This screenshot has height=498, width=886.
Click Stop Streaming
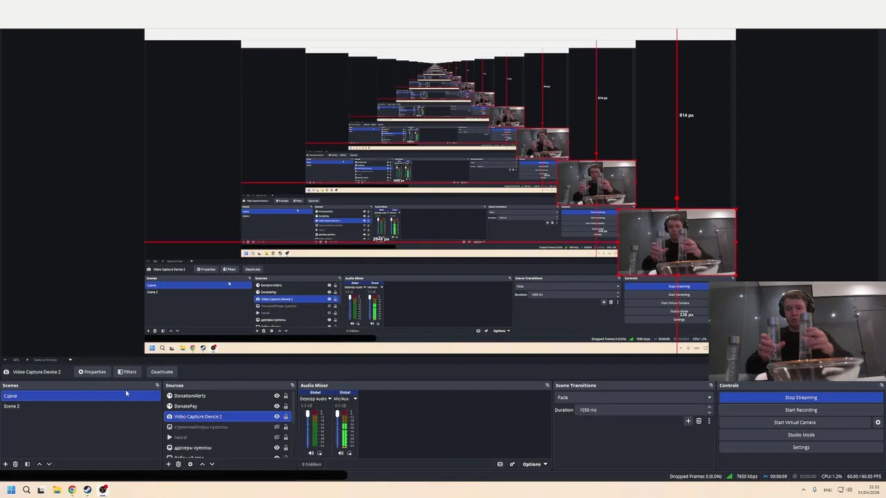[x=801, y=398]
